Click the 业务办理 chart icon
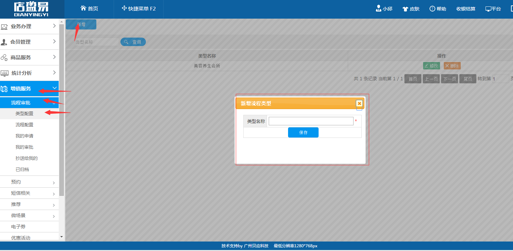 (4, 26)
